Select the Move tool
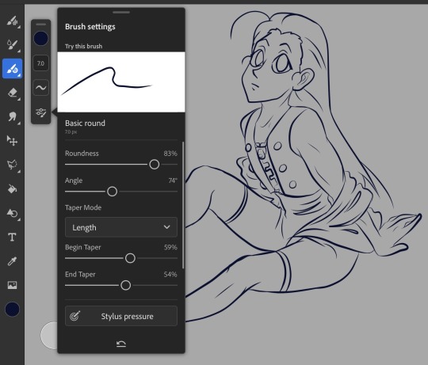Viewport: 428px width, 365px height. coord(12,141)
